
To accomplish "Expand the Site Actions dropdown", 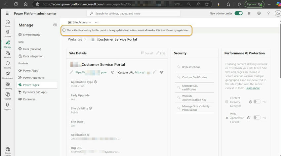I will click(x=80, y=22).
